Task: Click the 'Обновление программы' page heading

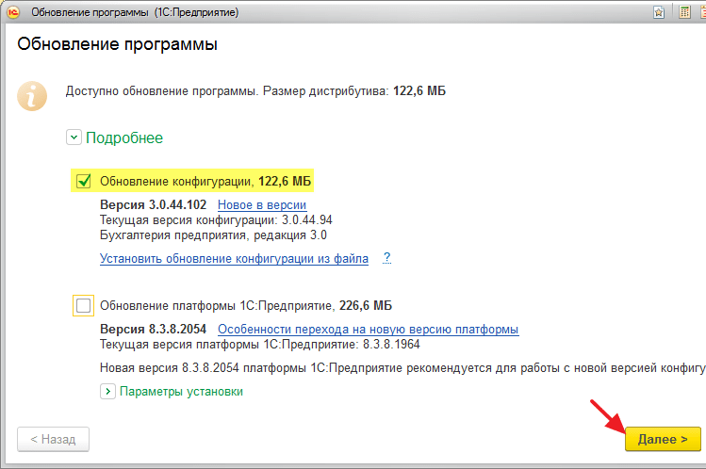Action: pos(118,44)
